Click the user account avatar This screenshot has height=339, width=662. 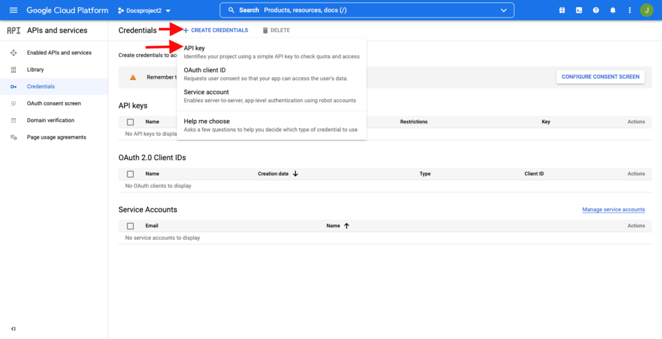[646, 10]
